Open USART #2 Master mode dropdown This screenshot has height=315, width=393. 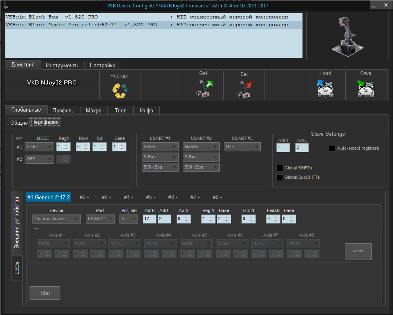coord(201,147)
